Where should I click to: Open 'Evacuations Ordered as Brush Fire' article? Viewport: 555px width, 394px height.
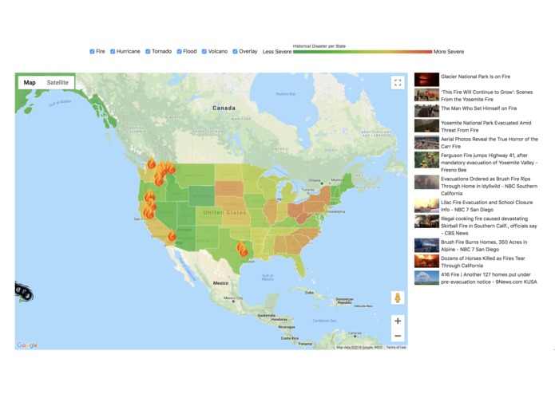click(489, 186)
